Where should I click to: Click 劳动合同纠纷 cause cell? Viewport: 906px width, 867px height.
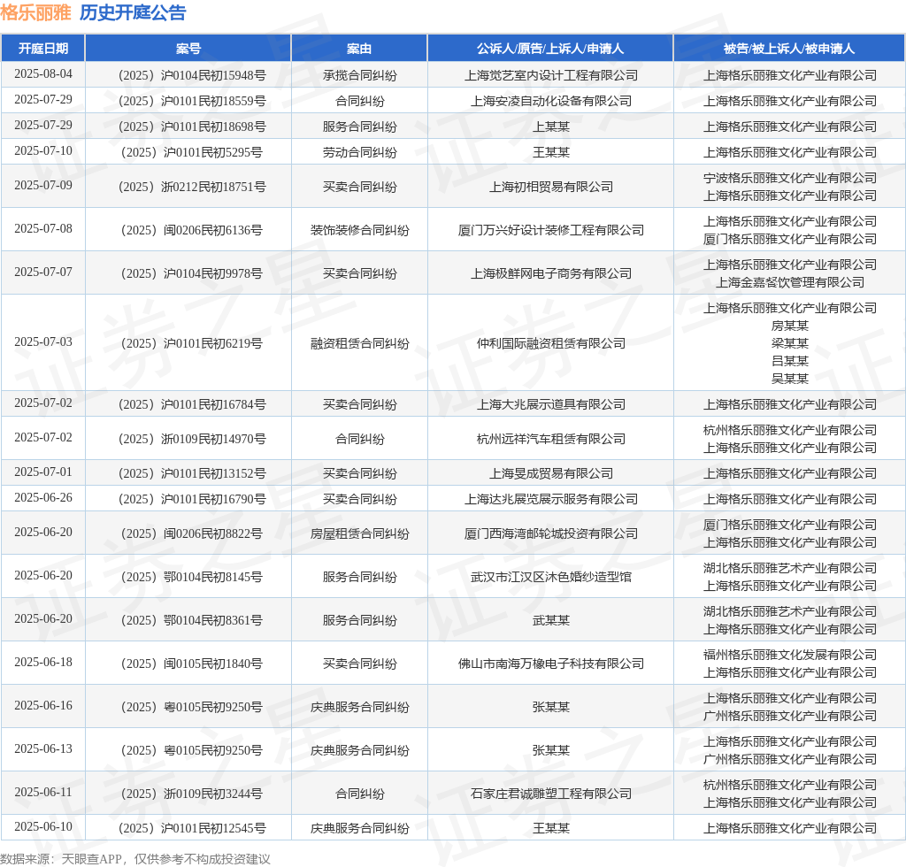(359, 152)
